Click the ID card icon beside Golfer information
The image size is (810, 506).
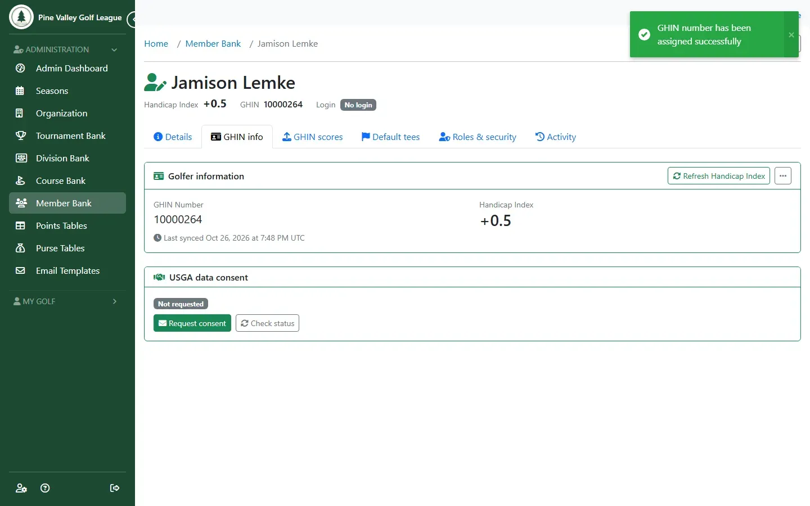point(159,176)
